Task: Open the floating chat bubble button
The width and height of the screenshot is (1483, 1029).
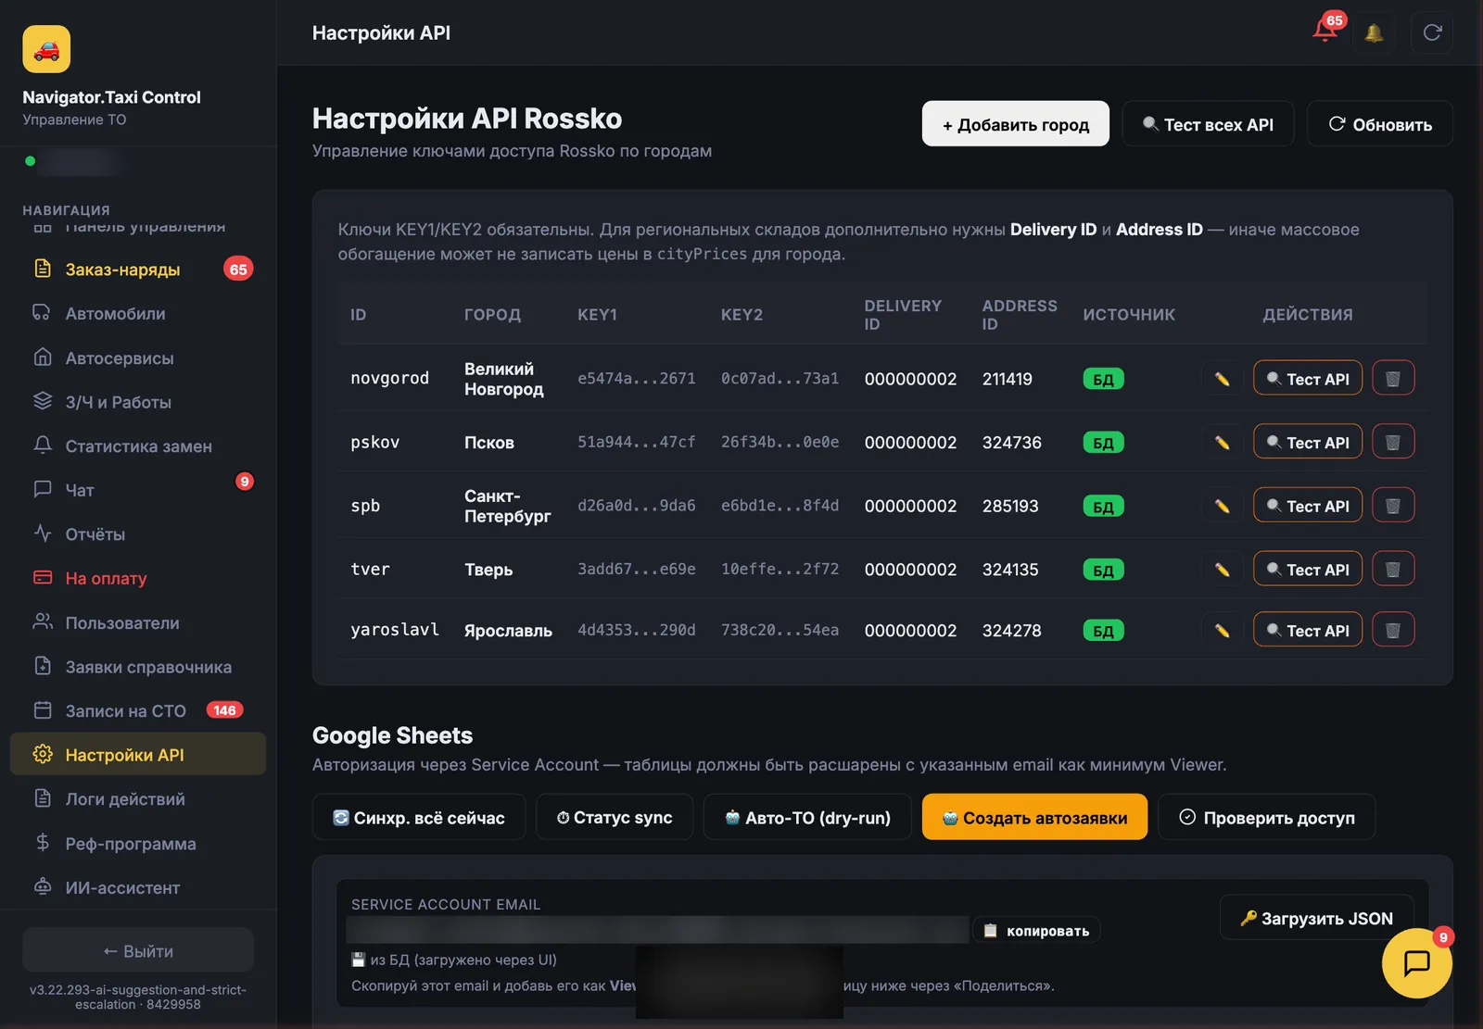Action: (x=1416, y=963)
